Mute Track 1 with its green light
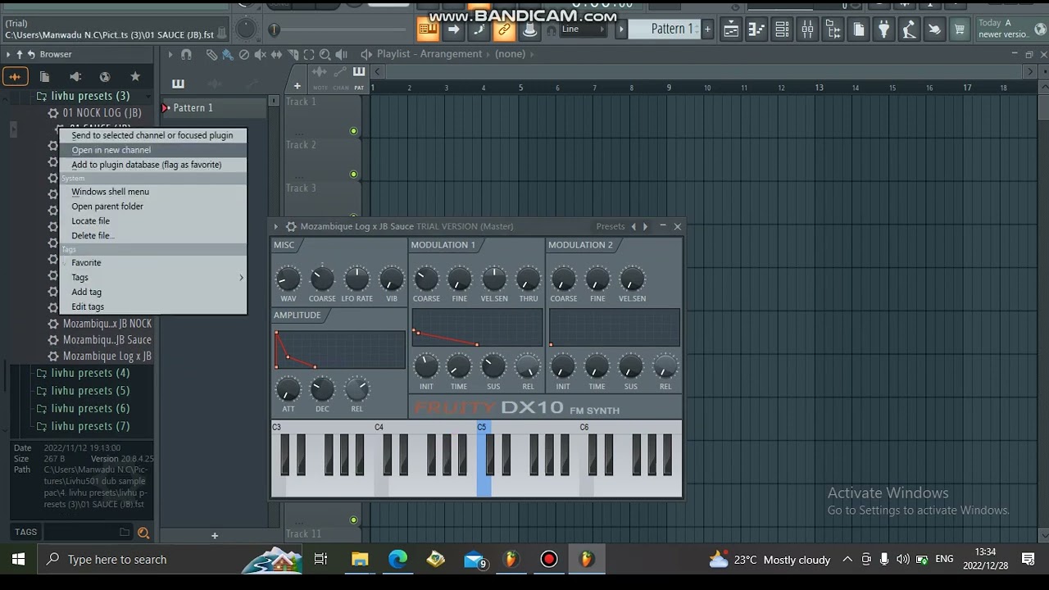 point(354,131)
